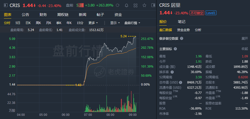Click the question mark beside 做多做空数据
This screenshot has height=119, width=250.
coord(182,38)
